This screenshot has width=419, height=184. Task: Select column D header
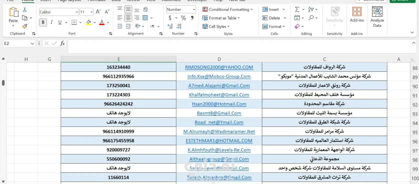pos(219,59)
